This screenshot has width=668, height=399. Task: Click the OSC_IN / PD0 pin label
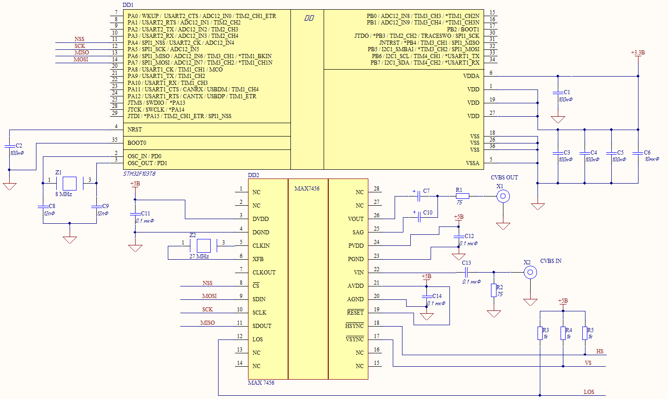tap(144, 156)
